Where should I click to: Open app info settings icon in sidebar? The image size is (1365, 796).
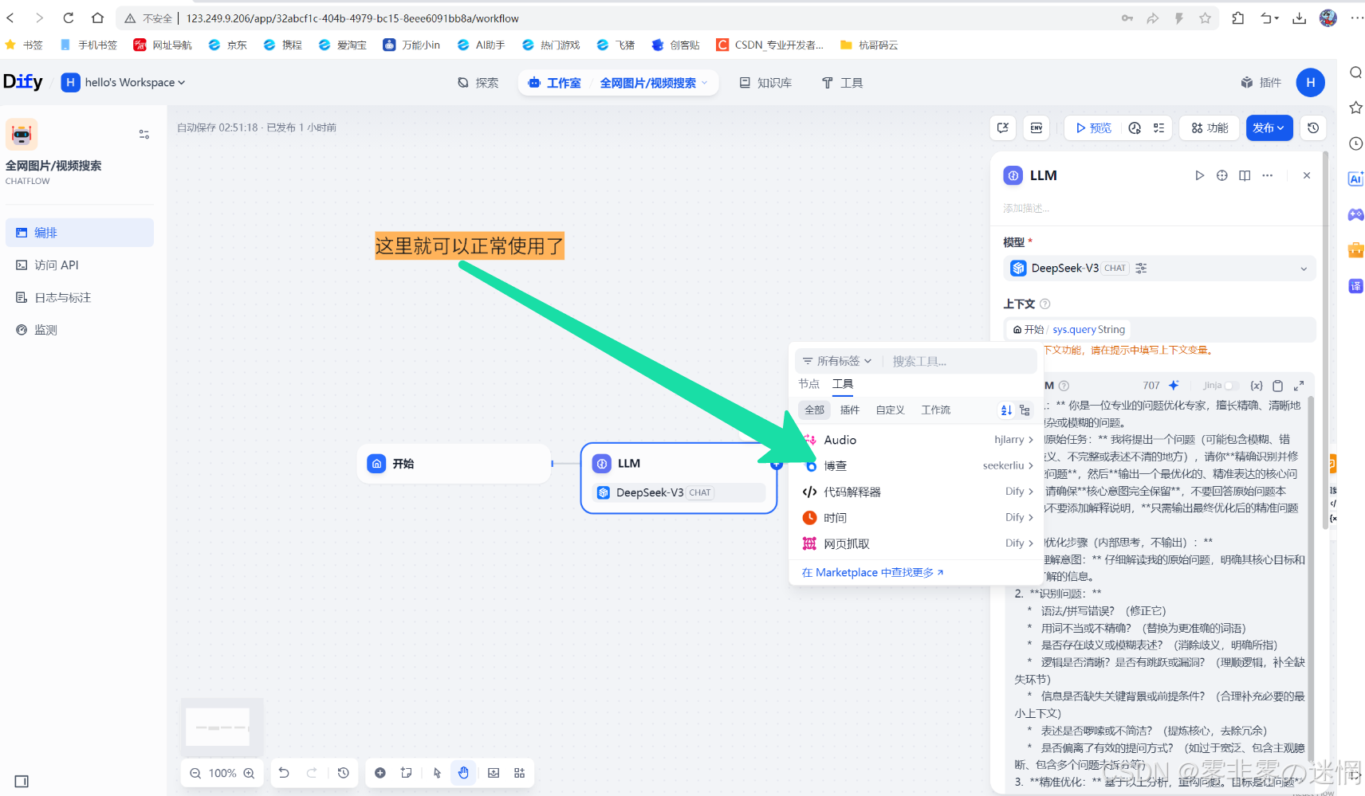pos(144,135)
